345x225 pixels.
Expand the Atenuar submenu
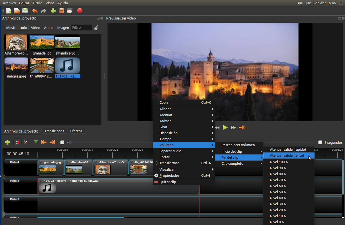coord(184,115)
